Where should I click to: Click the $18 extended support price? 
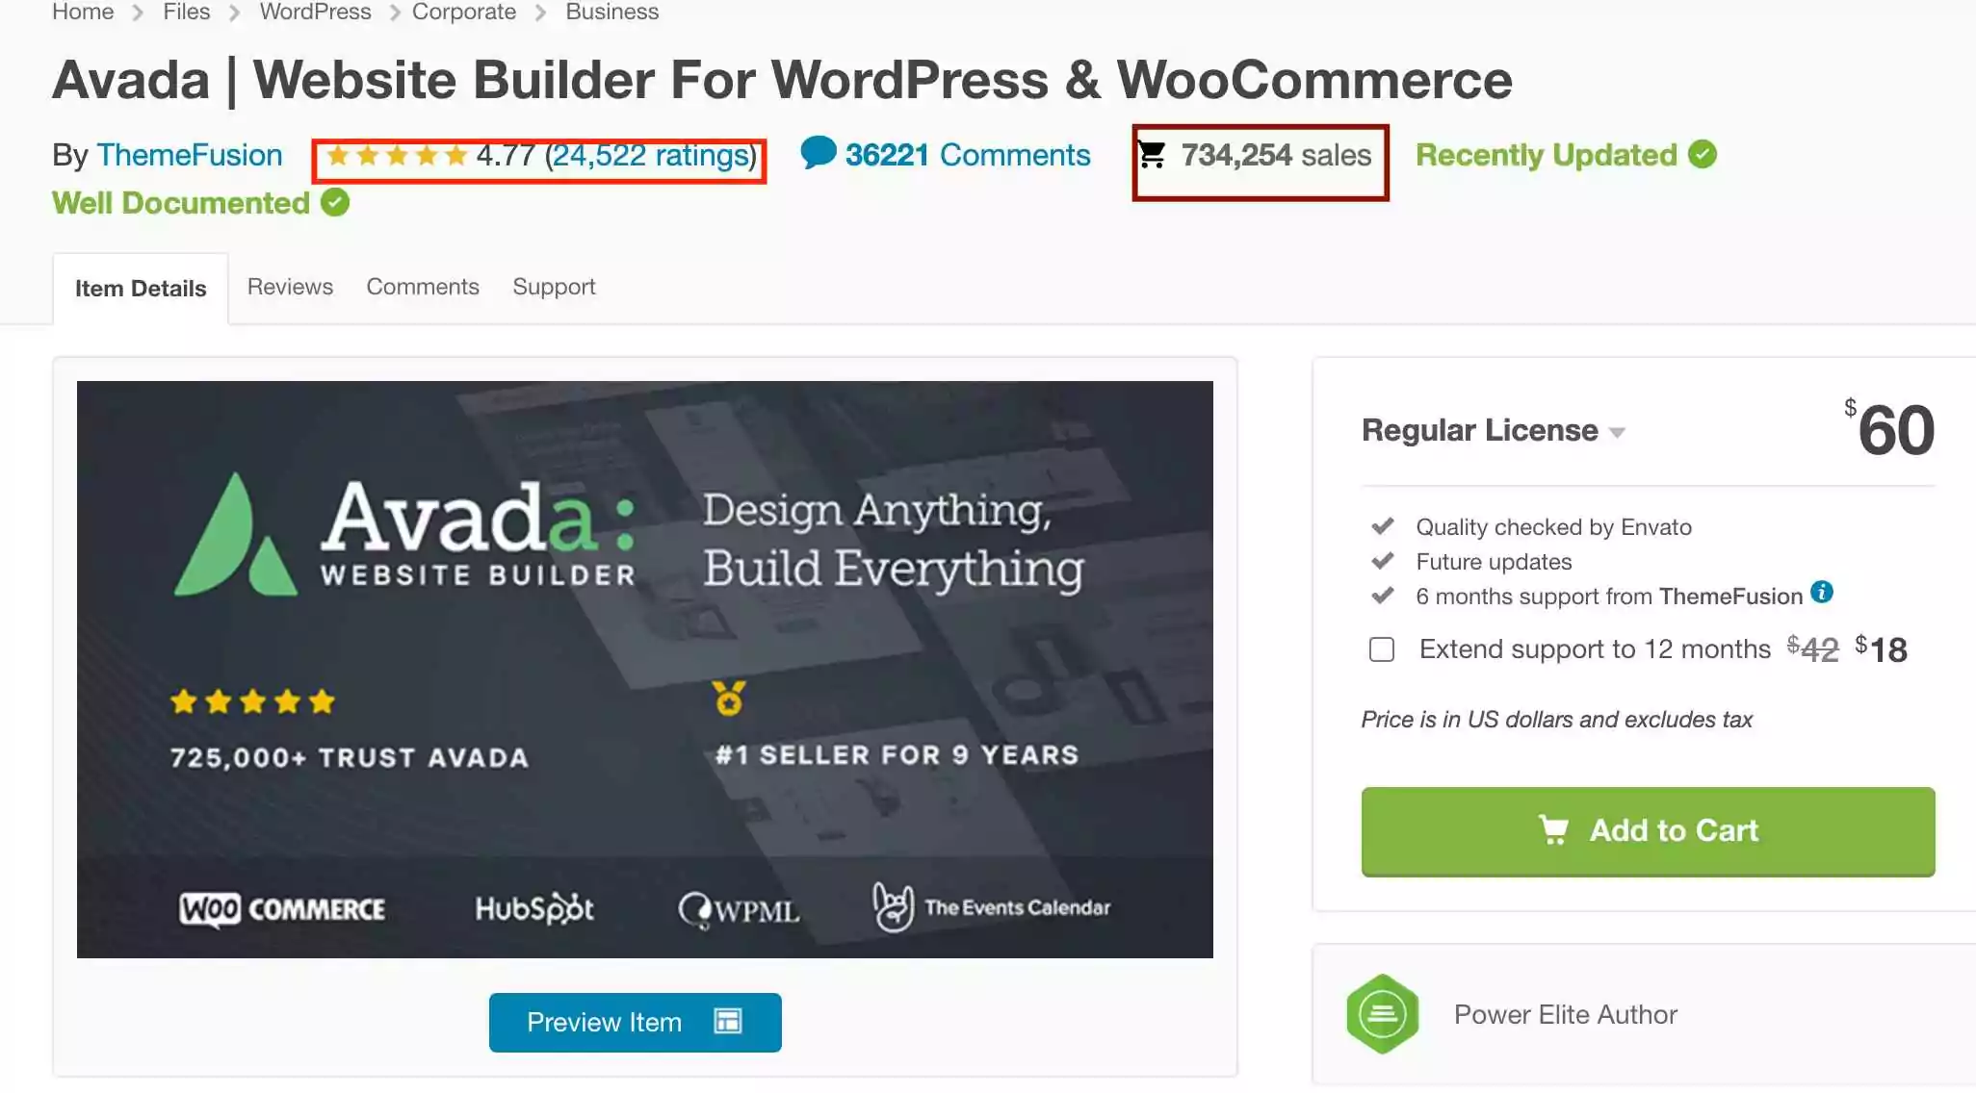[1882, 649]
